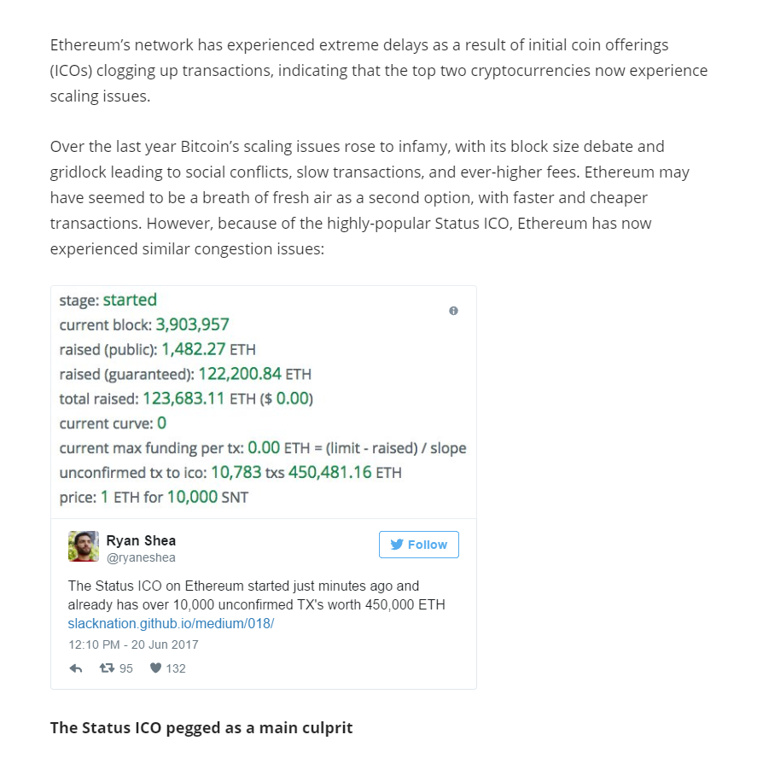The image size is (763, 758).
Task: Click the retweet icon showing 95
Action: pyautogui.click(x=107, y=668)
